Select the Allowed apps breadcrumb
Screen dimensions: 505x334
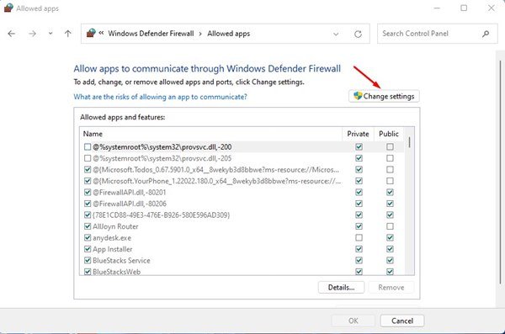coord(229,34)
